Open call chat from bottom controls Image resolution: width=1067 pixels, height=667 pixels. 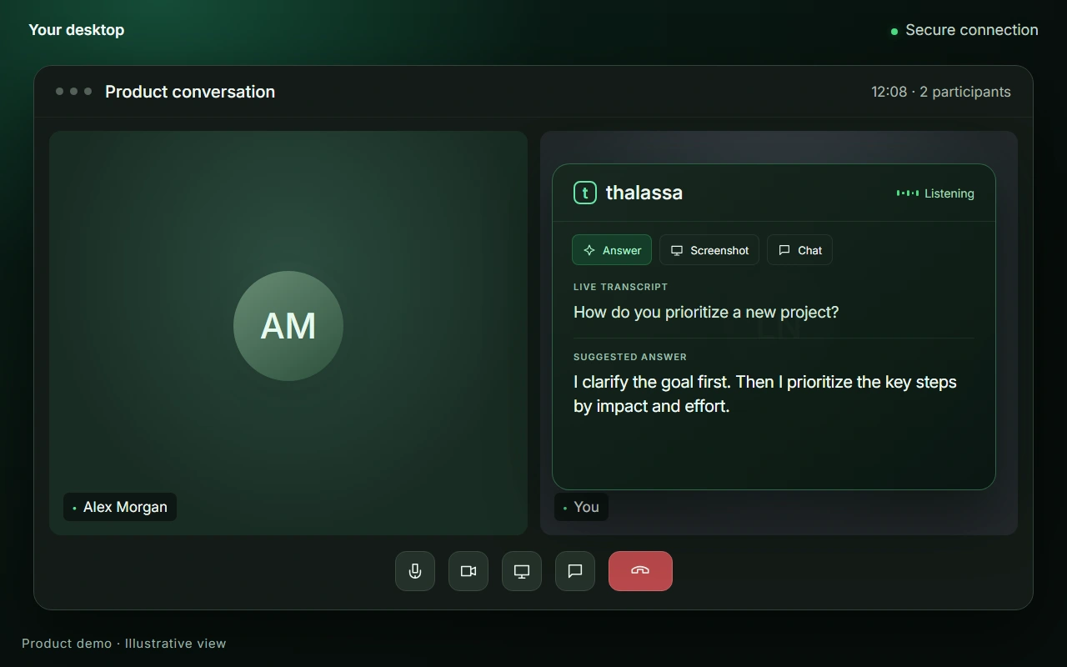point(575,571)
